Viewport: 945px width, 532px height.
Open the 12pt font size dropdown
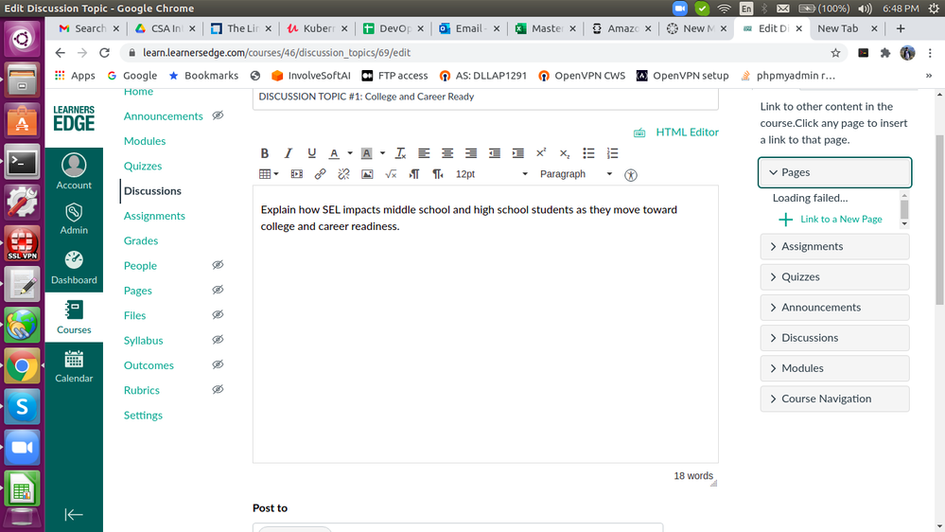coord(491,174)
